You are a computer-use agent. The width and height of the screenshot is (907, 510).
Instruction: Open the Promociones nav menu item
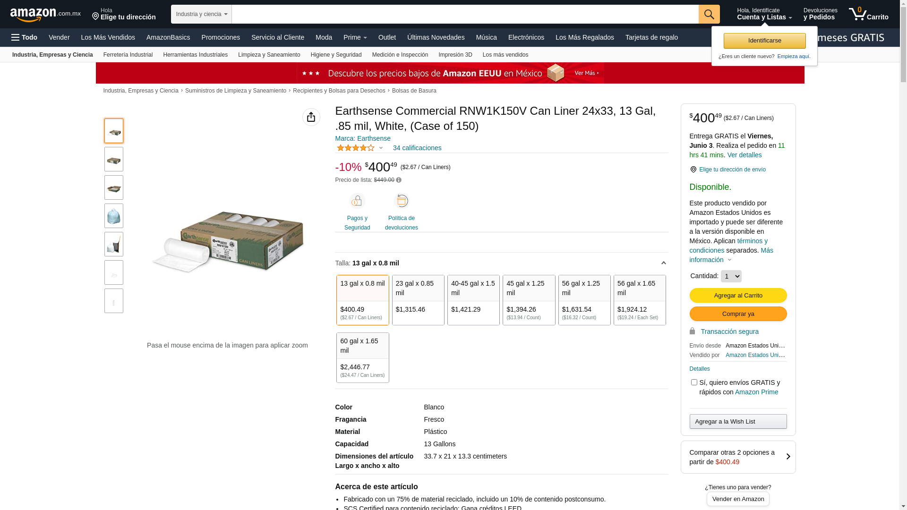[221, 37]
